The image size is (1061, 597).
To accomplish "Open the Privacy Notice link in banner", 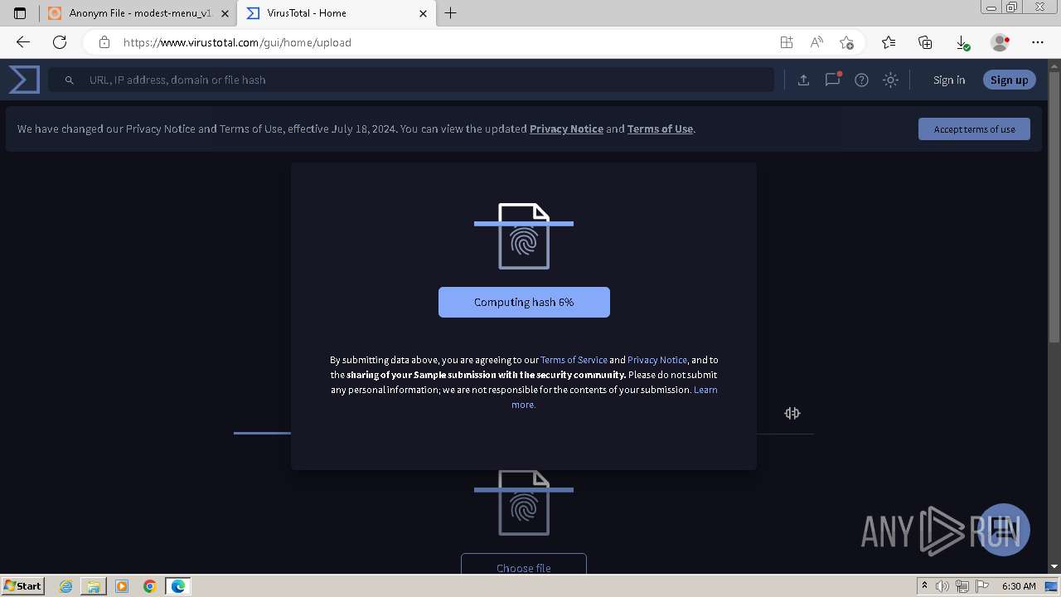I will click(x=566, y=129).
